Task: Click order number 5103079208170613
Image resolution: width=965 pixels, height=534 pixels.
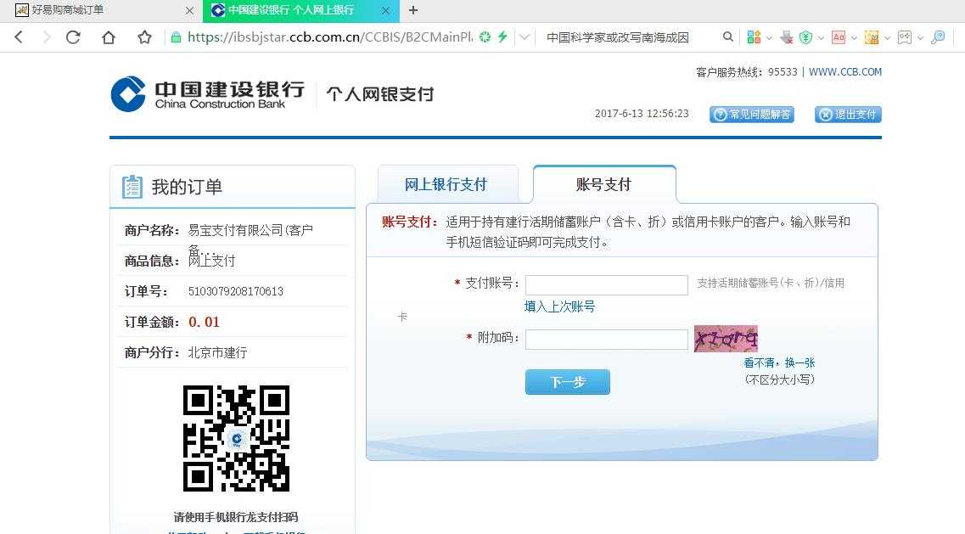Action: (236, 291)
